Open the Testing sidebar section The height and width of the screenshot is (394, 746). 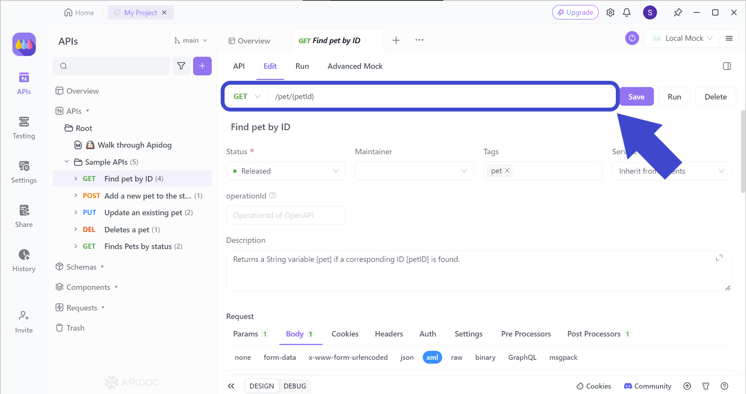click(24, 127)
